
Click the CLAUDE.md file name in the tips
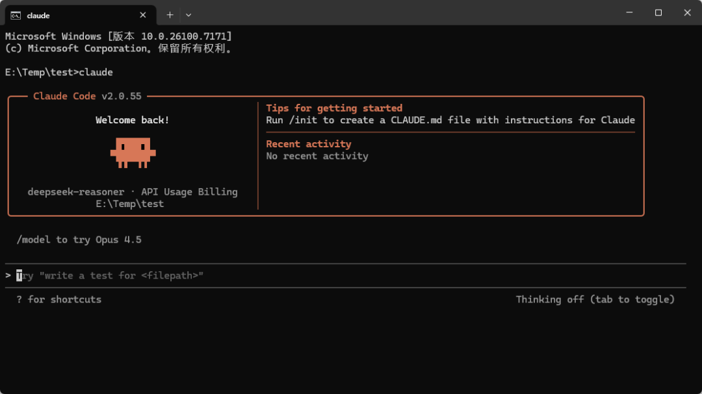point(415,119)
